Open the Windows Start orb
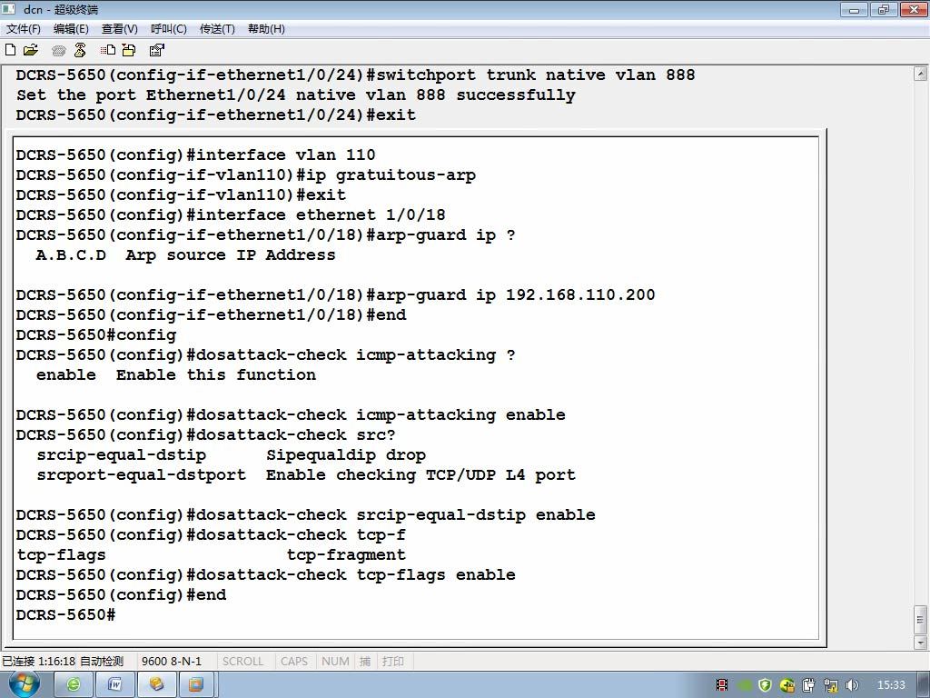 pyautogui.click(x=25, y=684)
